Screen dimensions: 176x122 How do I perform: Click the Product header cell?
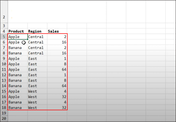(16, 31)
